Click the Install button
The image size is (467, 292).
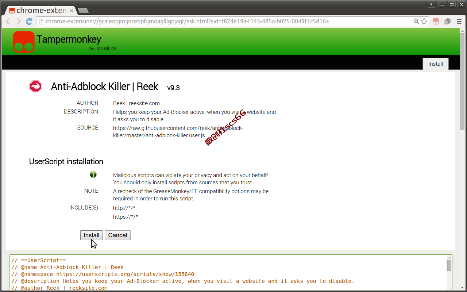[92, 235]
